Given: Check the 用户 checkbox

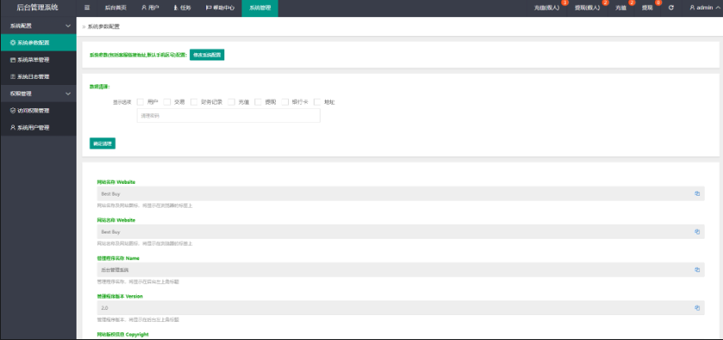Looking at the screenshot, I should (140, 102).
